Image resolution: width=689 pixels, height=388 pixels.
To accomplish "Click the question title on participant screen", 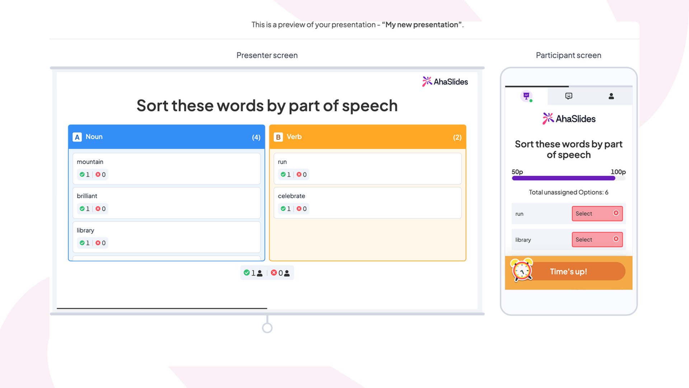I will coord(568,149).
